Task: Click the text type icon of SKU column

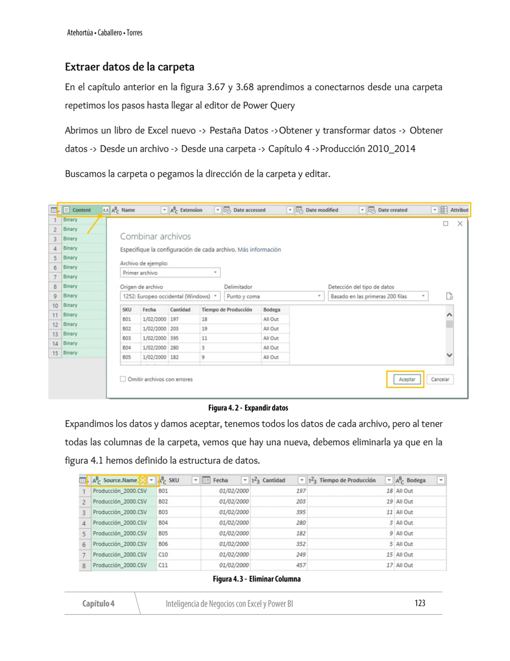Action: [162, 480]
